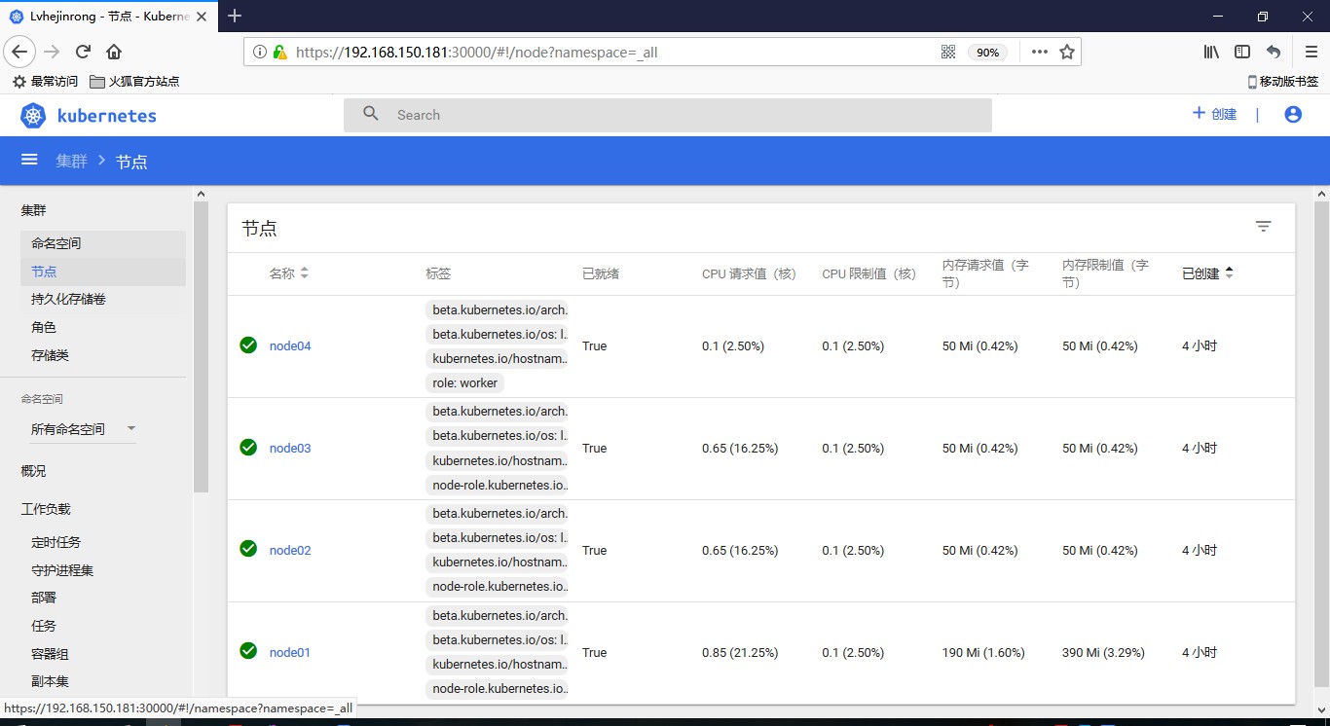
Task: Click the sidebar vertical scrollbar
Action: click(x=201, y=346)
